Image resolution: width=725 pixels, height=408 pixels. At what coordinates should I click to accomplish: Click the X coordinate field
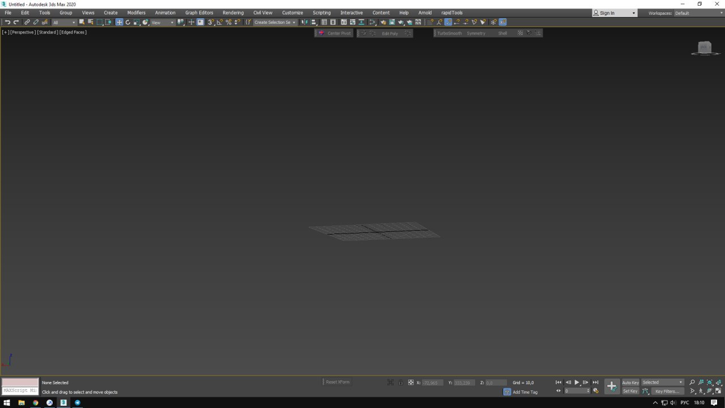[x=433, y=382]
